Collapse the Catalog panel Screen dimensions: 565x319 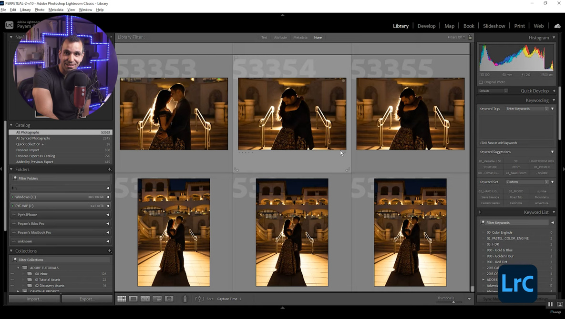pyautogui.click(x=11, y=125)
